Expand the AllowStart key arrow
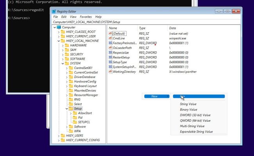Viewport: 254px width, 156px height. [x=71, y=113]
